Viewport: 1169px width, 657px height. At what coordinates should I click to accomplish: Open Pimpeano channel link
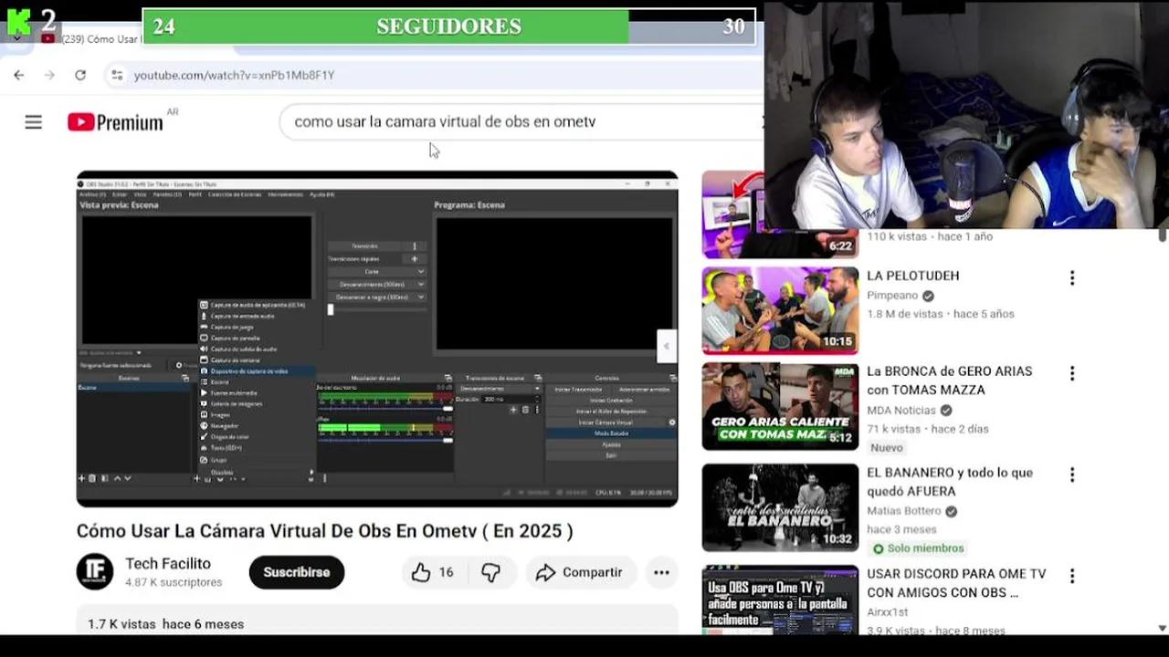[892, 296]
